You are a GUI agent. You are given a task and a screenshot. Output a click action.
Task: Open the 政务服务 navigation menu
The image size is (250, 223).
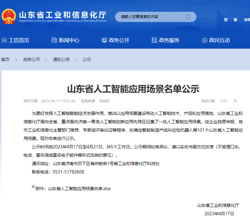[169, 40]
